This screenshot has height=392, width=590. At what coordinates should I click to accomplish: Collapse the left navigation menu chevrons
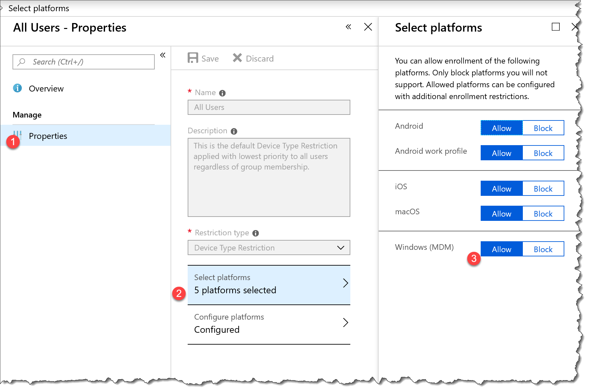(x=163, y=55)
